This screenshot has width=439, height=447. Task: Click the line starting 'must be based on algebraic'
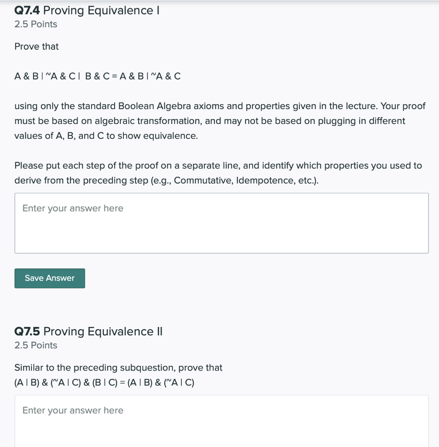click(210, 121)
